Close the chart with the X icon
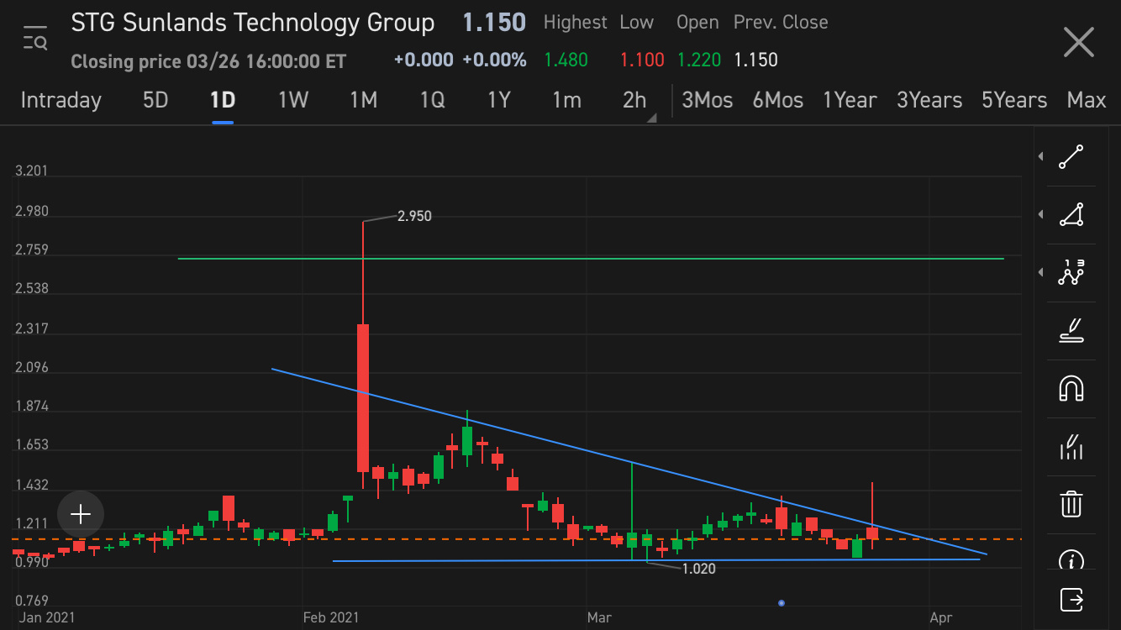Viewport: 1121px width, 630px height. tap(1078, 42)
